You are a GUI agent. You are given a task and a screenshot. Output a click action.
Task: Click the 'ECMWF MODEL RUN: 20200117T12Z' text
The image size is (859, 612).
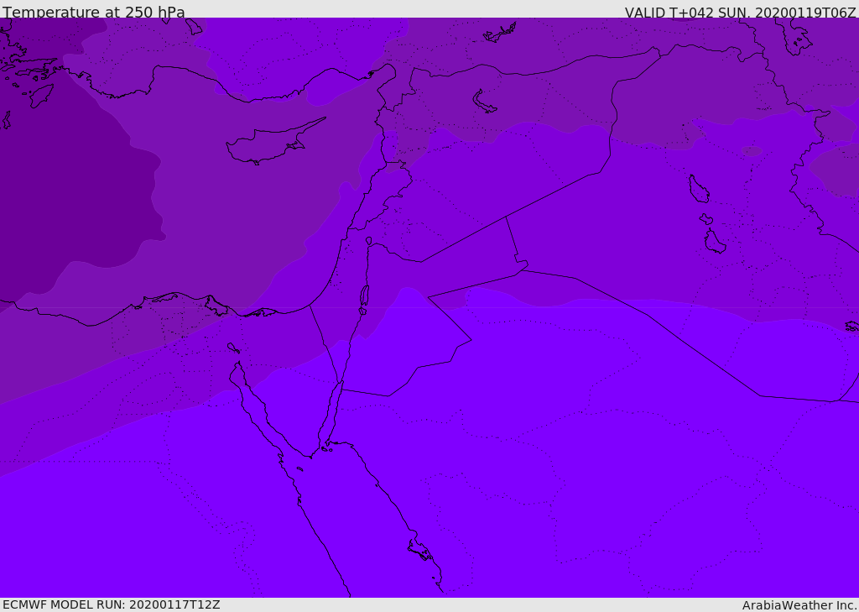pos(112,604)
